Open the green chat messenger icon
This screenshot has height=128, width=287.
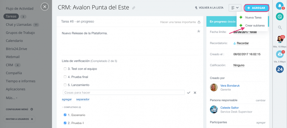pos(280,17)
